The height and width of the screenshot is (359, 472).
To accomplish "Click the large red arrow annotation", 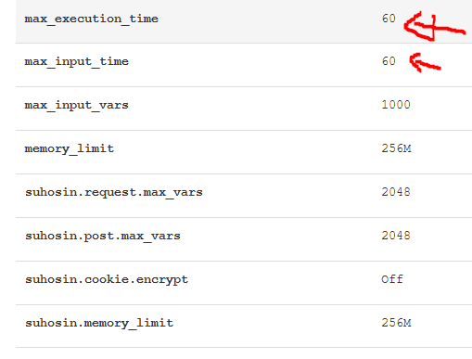I will click(x=435, y=27).
